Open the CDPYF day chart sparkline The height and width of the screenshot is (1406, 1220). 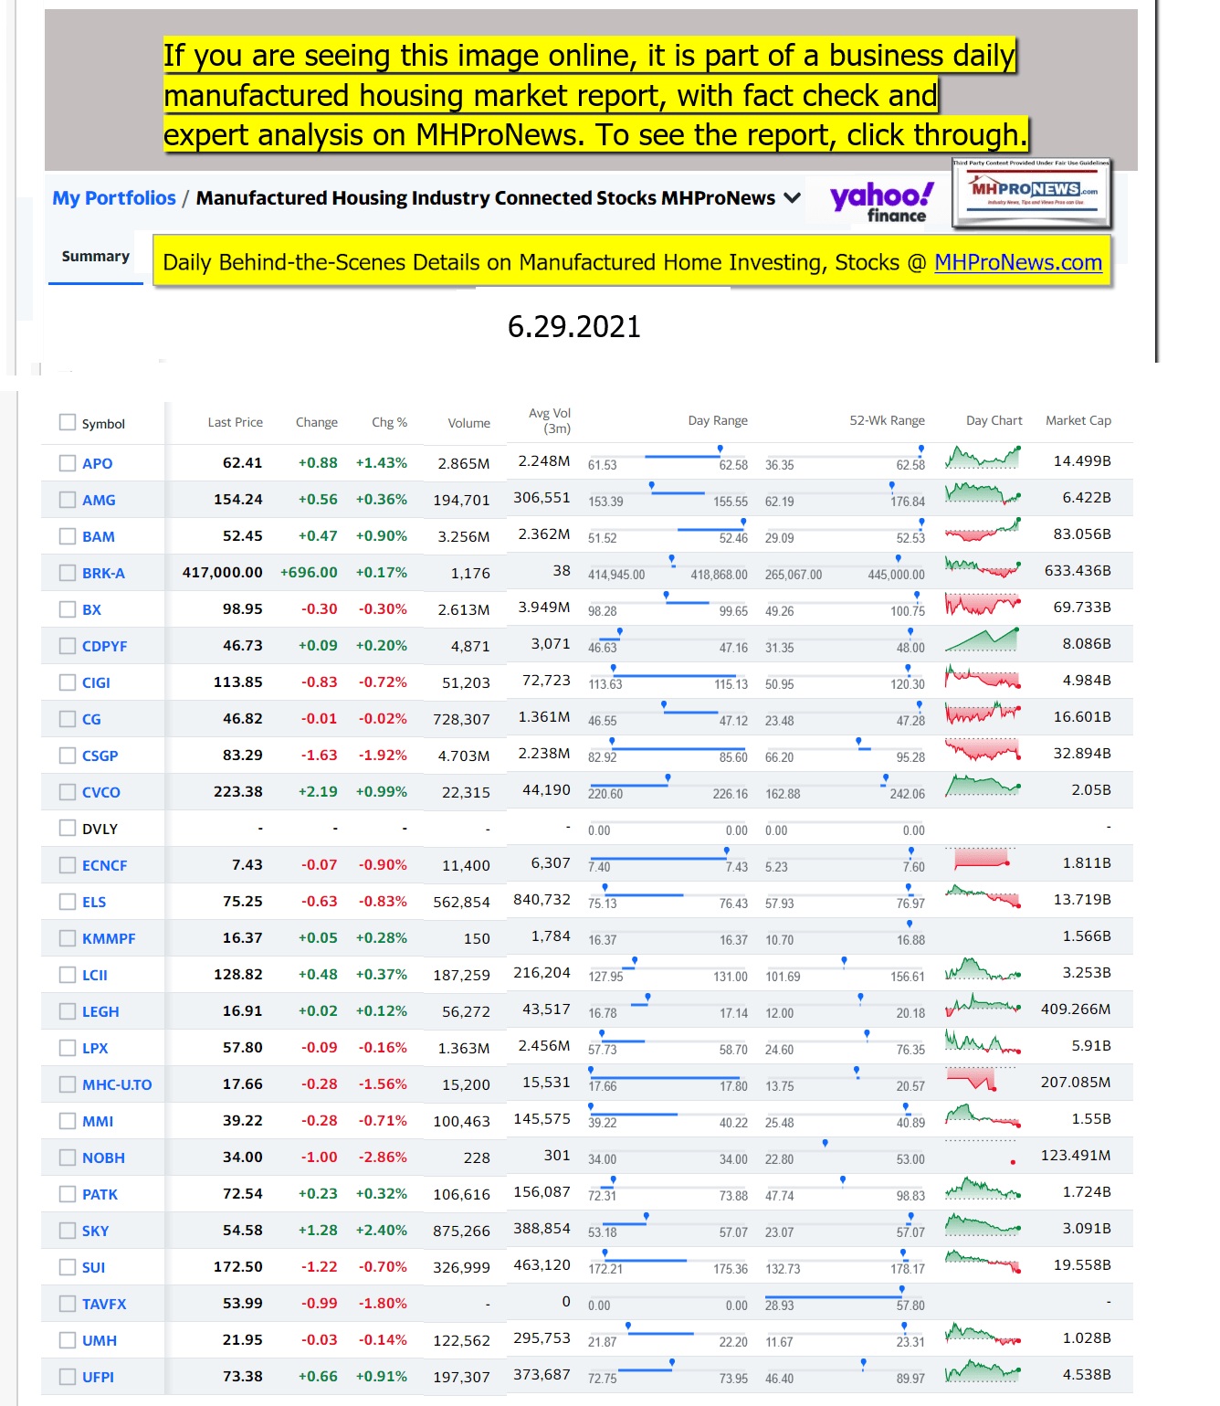(983, 640)
